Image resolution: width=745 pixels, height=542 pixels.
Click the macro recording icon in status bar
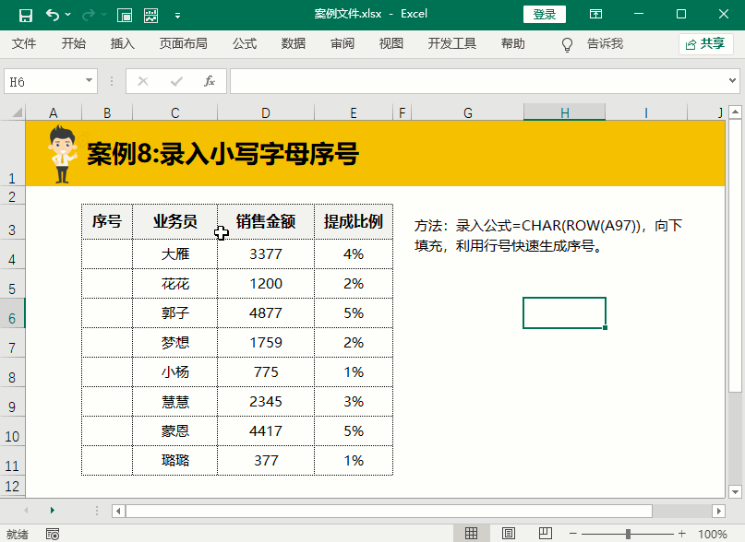click(53, 534)
